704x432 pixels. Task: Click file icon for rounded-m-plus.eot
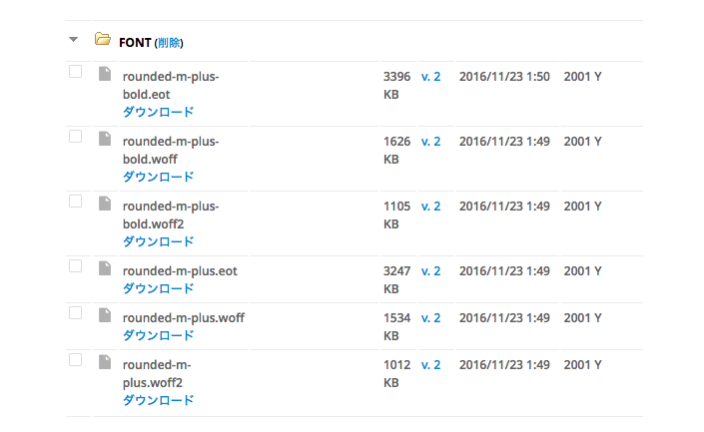[x=104, y=267]
